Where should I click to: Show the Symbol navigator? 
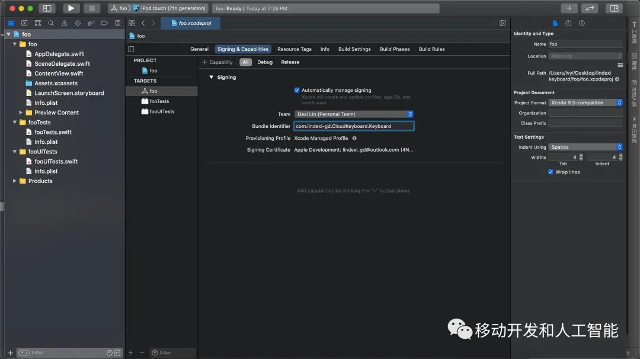coord(37,23)
